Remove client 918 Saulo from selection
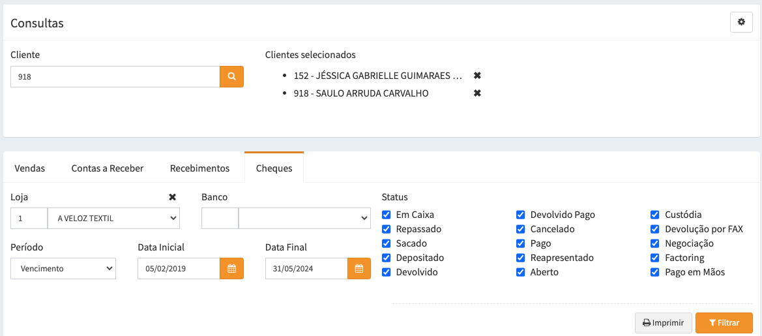 pyautogui.click(x=477, y=93)
